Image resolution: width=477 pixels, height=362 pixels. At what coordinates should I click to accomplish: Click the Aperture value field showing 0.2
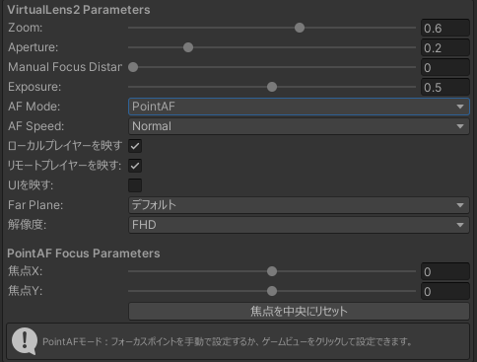(x=445, y=47)
